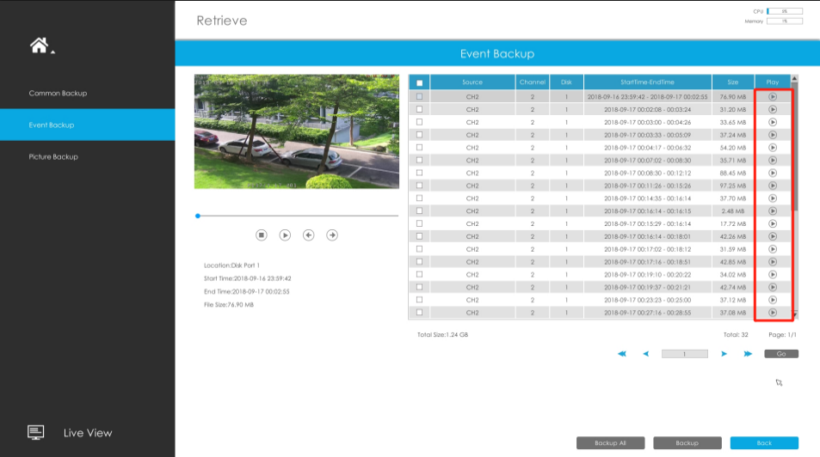Image resolution: width=820 pixels, height=457 pixels.
Task: Open the Home menu icon
Action: pos(40,46)
